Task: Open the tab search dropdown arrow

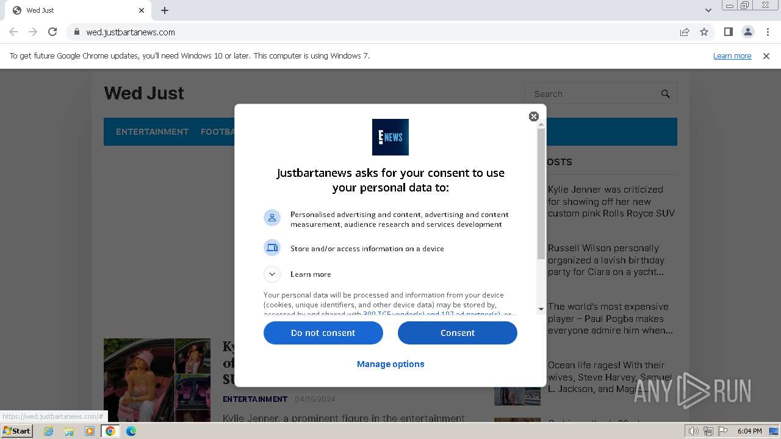Action: click(x=708, y=10)
